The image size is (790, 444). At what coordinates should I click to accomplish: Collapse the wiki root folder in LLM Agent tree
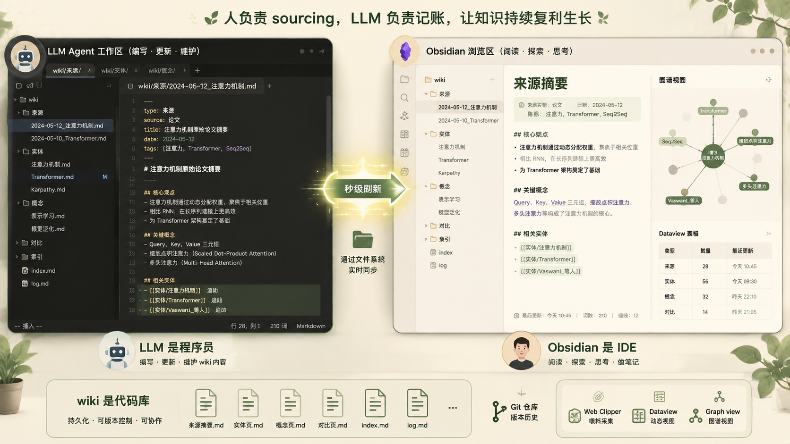[x=16, y=100]
